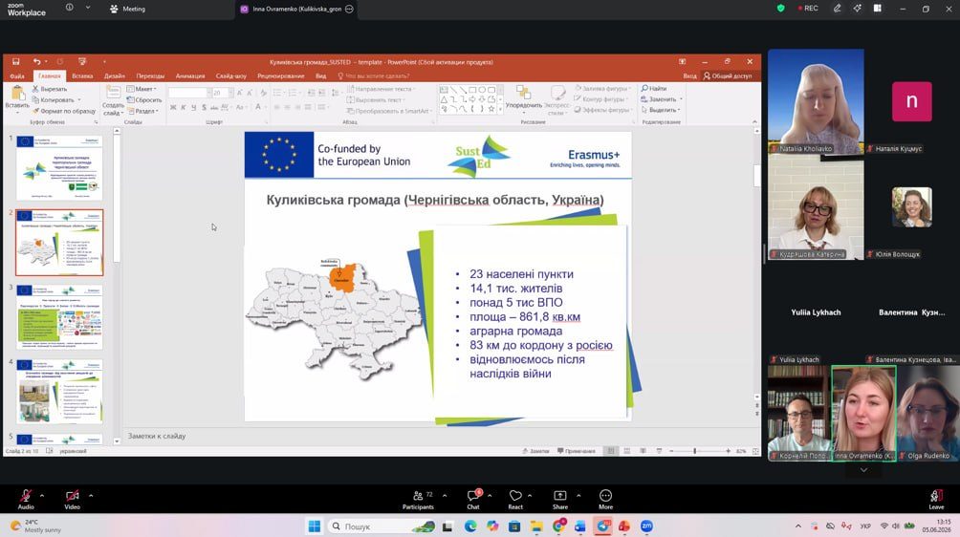Click the Сбросить reset button
The width and height of the screenshot is (960, 537).
pyautogui.click(x=144, y=100)
